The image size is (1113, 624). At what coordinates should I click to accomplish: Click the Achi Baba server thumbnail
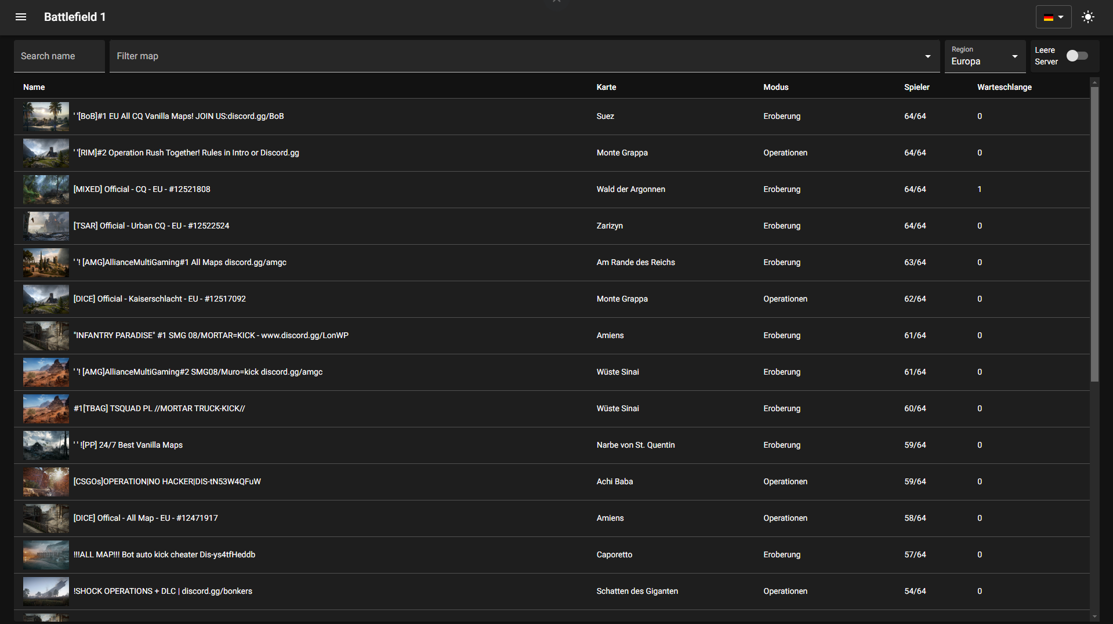[x=46, y=482]
